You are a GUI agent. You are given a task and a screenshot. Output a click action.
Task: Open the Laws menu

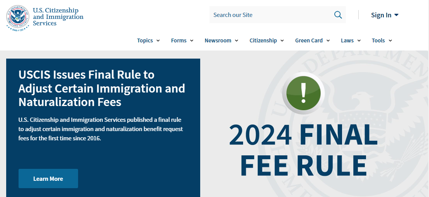click(x=351, y=40)
